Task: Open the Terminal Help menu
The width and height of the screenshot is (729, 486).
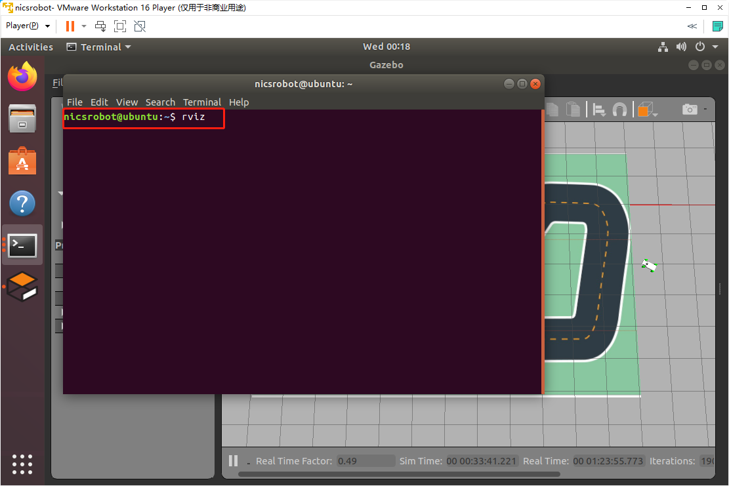Action: 239,102
